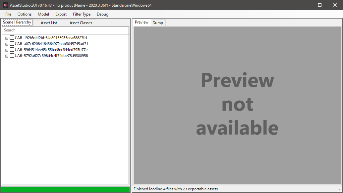The height and width of the screenshot is (193, 343).
Task: Expand the CAB-5964514ee65c55fee8ec344ed793b77e node
Action: point(7,50)
